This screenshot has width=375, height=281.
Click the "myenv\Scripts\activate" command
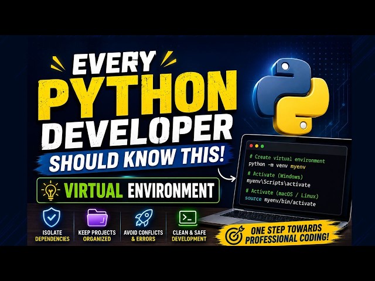click(x=278, y=183)
